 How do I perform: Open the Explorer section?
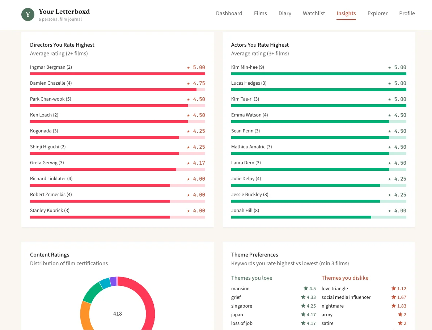click(377, 13)
